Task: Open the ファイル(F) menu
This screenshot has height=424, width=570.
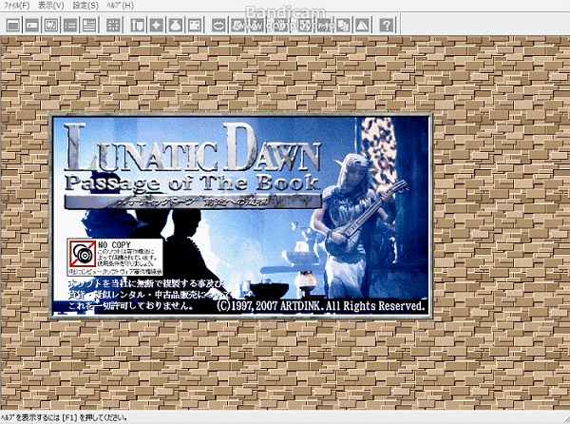Action: coord(17,6)
